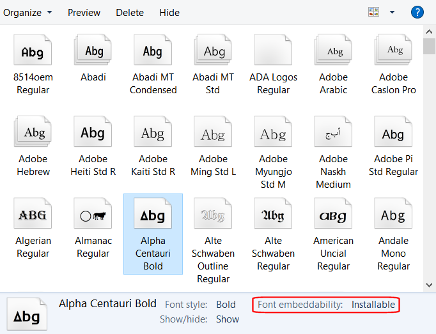This screenshot has width=436, height=334.
Task: Click the scrollbar down arrow
Action: pos(430,284)
